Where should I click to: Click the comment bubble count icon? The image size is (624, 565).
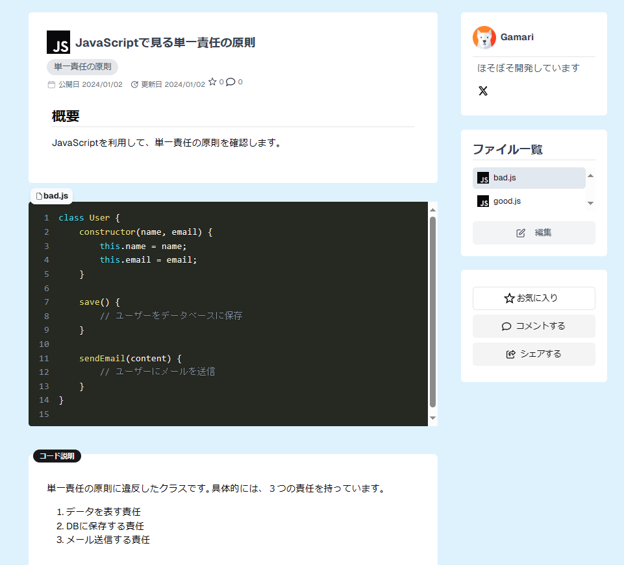231,82
